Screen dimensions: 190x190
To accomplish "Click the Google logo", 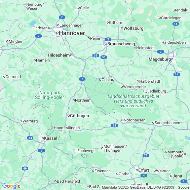I will tap(11, 186).
